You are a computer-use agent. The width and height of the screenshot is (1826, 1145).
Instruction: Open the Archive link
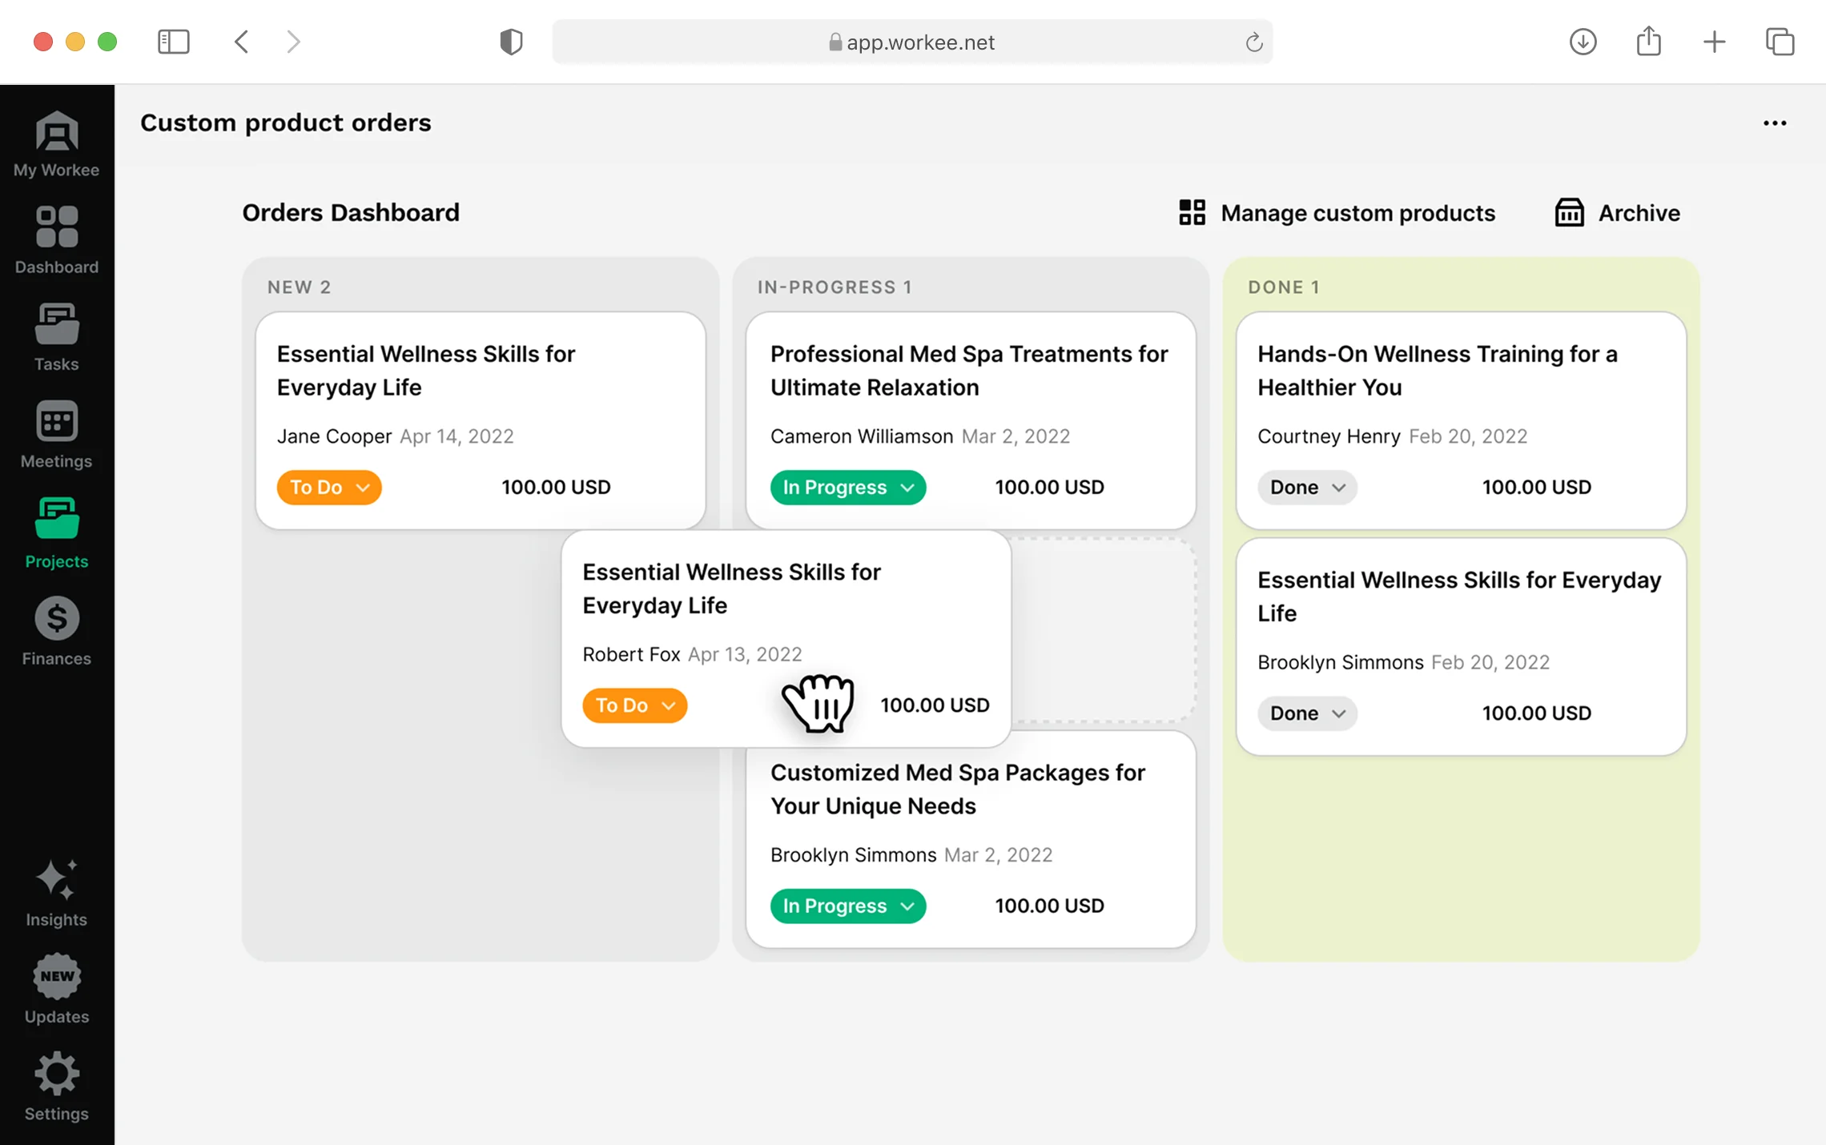coord(1617,213)
